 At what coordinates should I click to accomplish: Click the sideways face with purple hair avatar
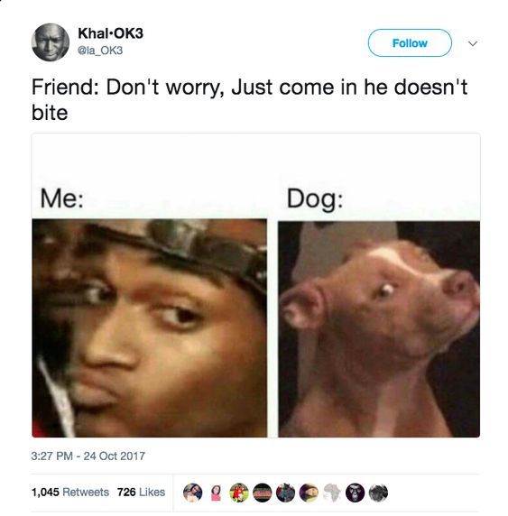309,493
